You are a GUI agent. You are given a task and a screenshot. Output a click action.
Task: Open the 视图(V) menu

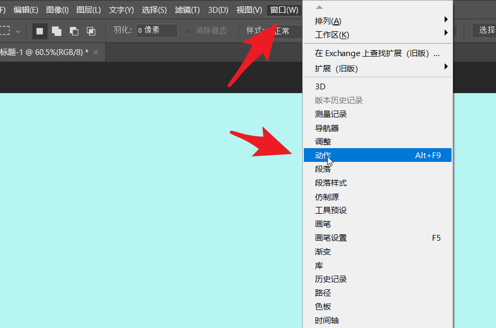249,10
